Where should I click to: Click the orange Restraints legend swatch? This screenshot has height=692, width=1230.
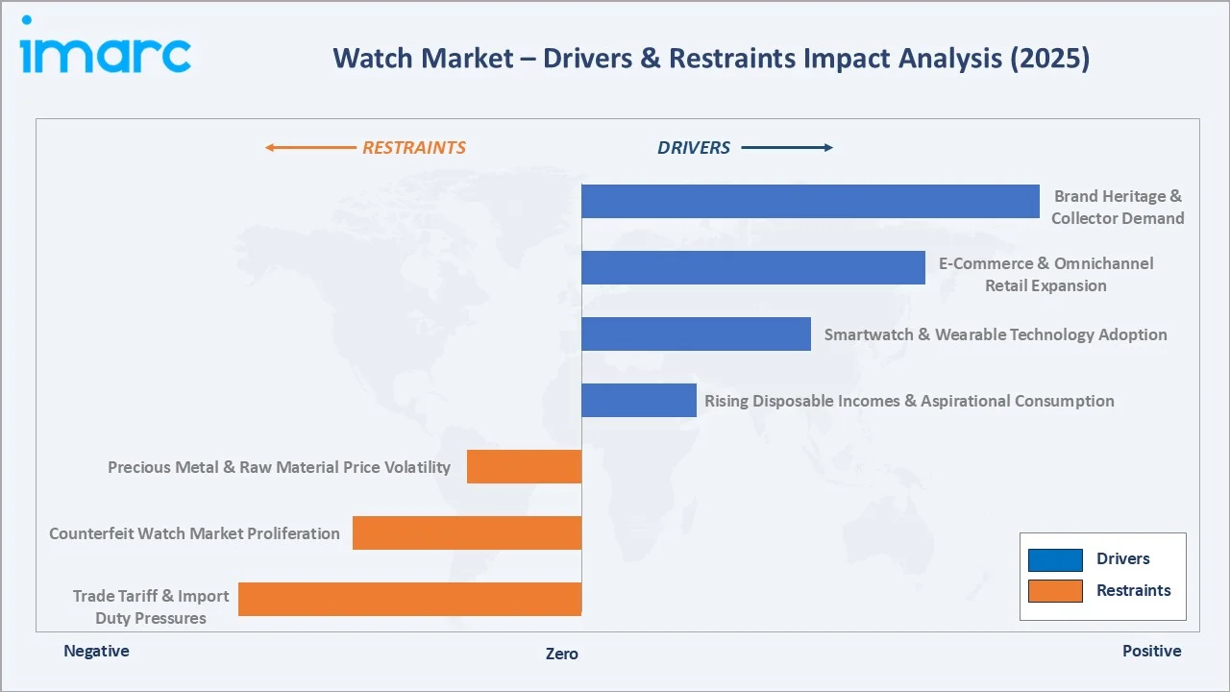coord(1055,591)
